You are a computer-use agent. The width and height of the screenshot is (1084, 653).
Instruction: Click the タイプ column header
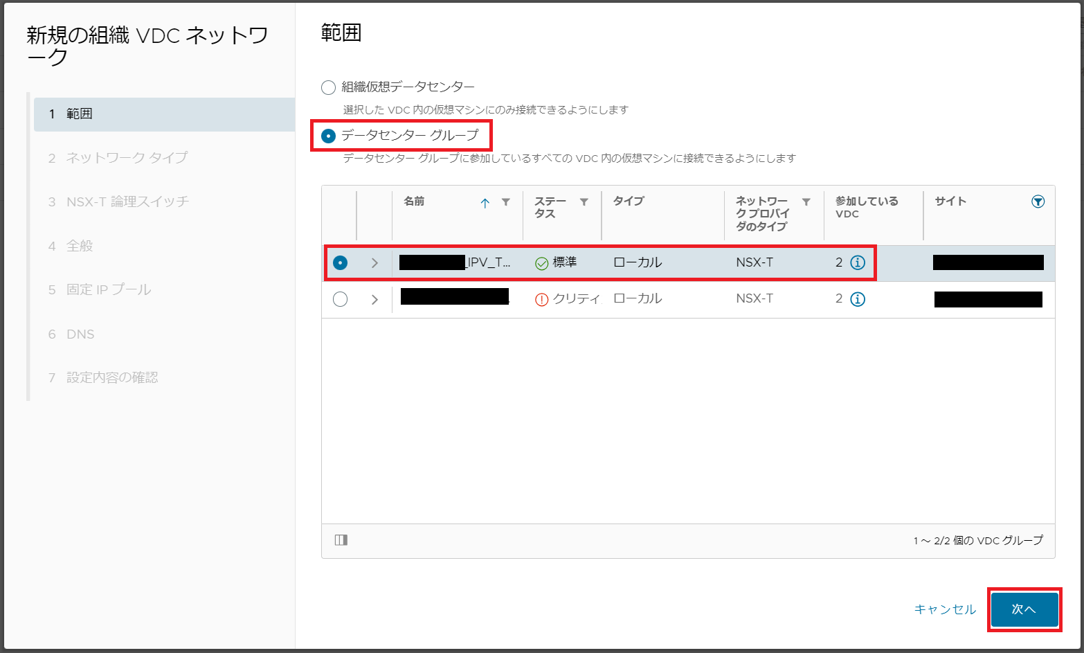click(x=629, y=202)
